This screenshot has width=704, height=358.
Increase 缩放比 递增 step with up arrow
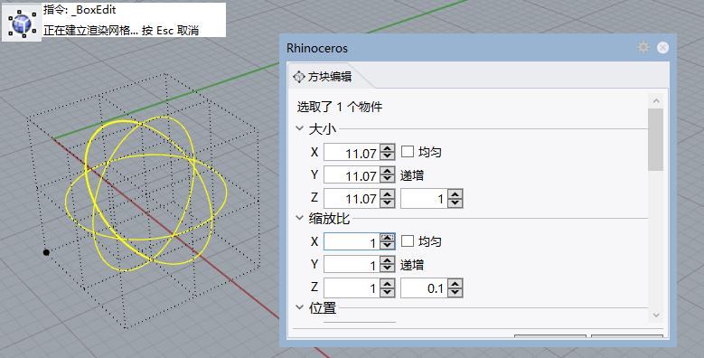[455, 283]
